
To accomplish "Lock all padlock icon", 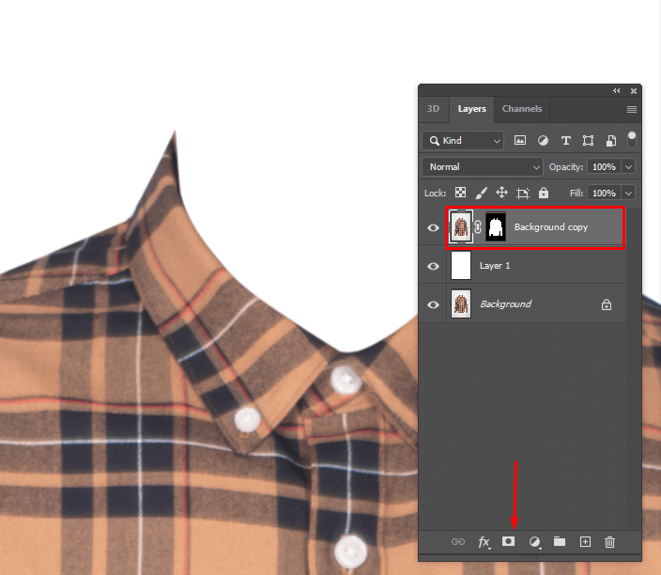I will coord(544,193).
